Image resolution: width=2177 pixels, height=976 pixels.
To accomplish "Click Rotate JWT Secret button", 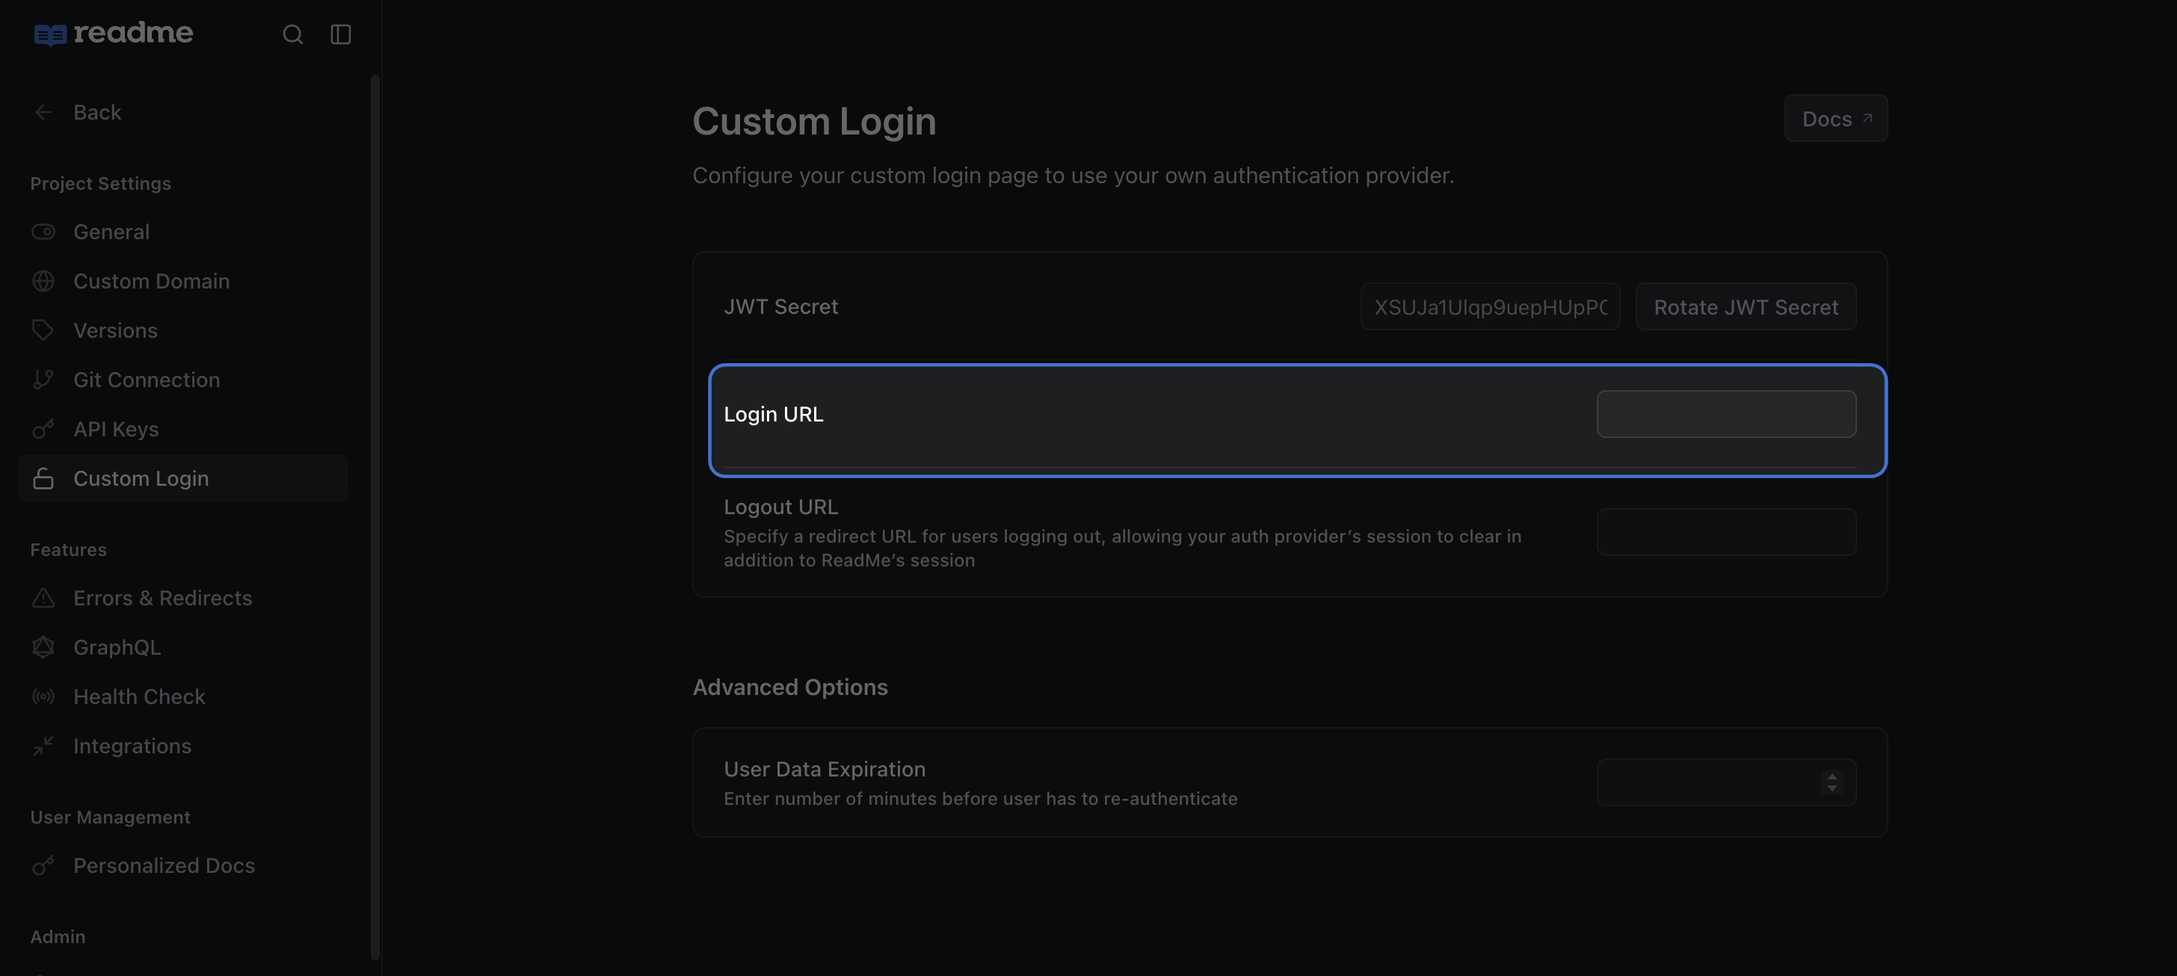I will [x=1745, y=306].
